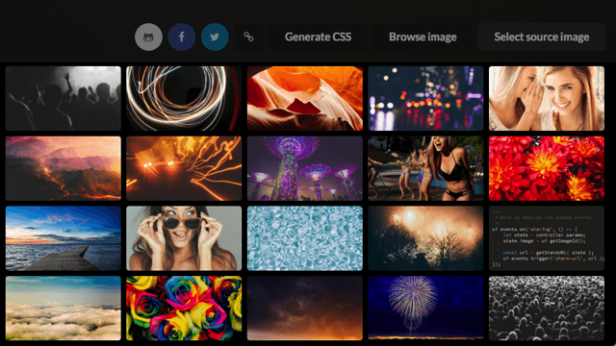Pick the blue pool water texture thumbnail

(x=305, y=238)
